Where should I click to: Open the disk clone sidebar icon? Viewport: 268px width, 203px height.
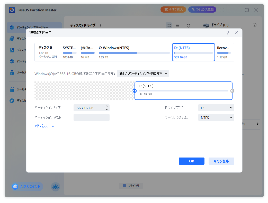point(12,39)
